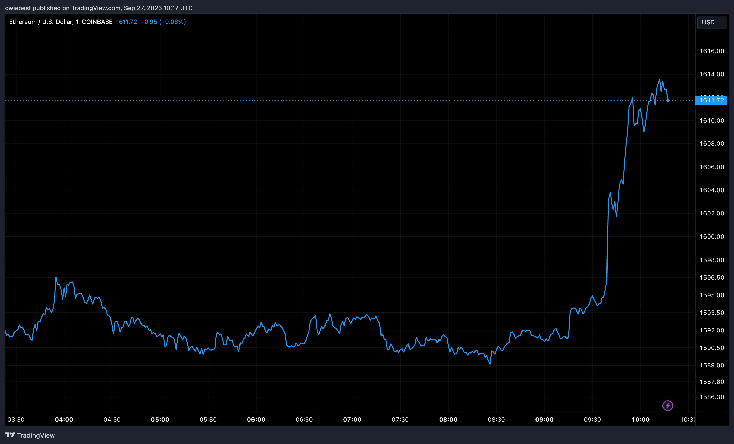Select the 05:00 label on time axis
Screen dimensions: 734x444
tap(160, 420)
